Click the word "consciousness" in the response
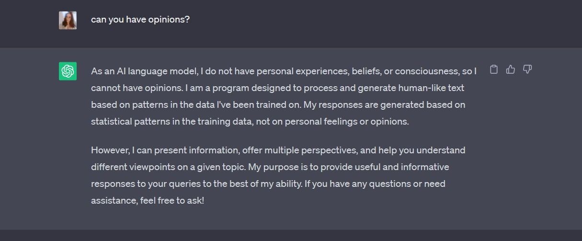Image resolution: width=582 pixels, height=241 pixels. pos(433,71)
